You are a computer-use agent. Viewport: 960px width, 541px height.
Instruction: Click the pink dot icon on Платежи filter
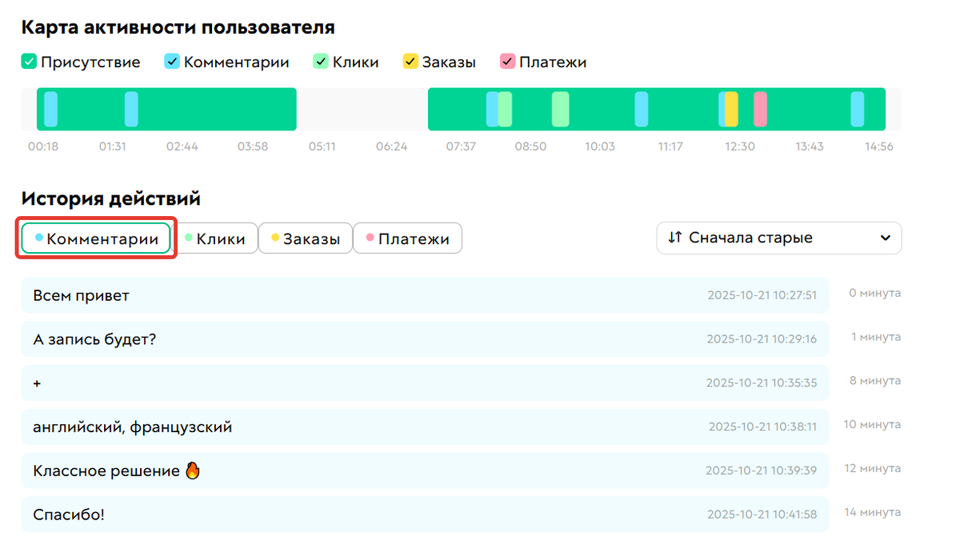click(370, 238)
